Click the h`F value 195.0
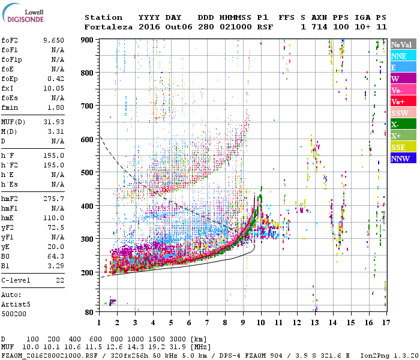Image resolution: width=420 pixels, height=360 pixels. pos(53,155)
